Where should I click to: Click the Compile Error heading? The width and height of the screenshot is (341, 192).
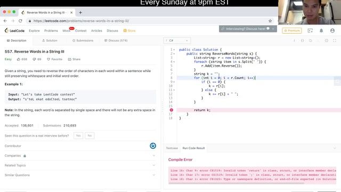180,160
